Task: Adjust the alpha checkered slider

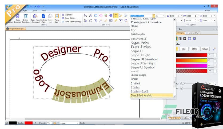Action: [192, 71]
